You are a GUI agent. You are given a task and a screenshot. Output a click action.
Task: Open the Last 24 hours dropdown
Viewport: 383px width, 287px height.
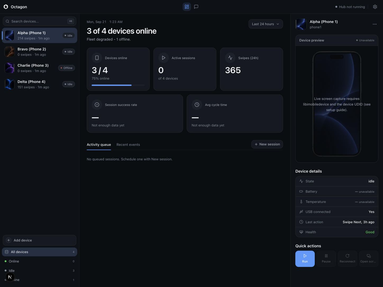(266, 24)
